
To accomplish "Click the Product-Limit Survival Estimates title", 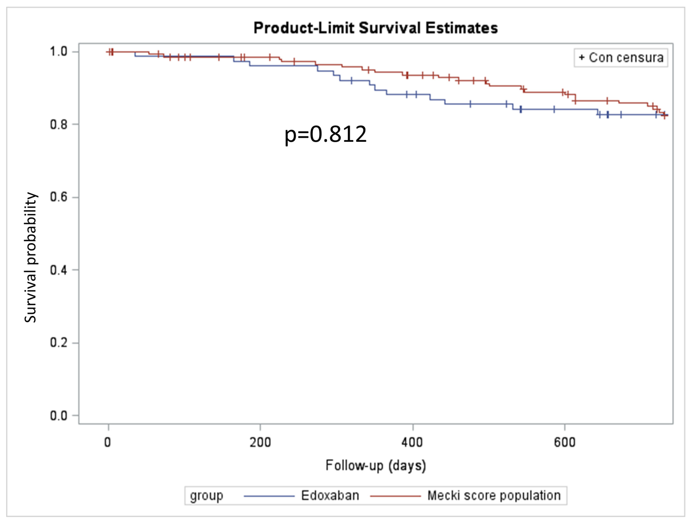I will click(x=376, y=28).
